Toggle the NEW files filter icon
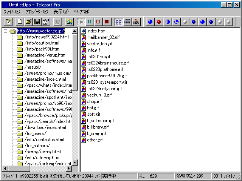This screenshot has width=242, height=181. pos(136,22)
